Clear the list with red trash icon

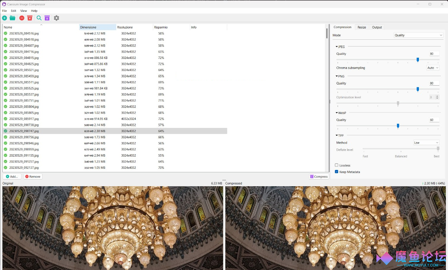click(30, 18)
